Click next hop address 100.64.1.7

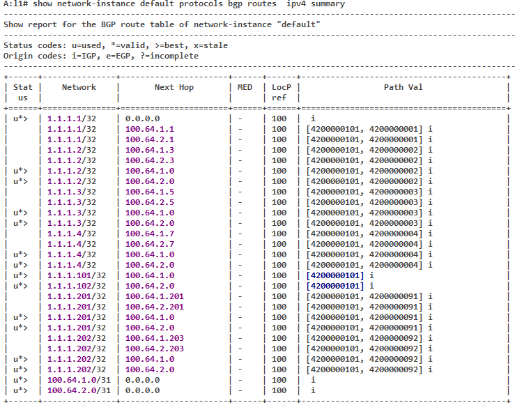[149, 234]
